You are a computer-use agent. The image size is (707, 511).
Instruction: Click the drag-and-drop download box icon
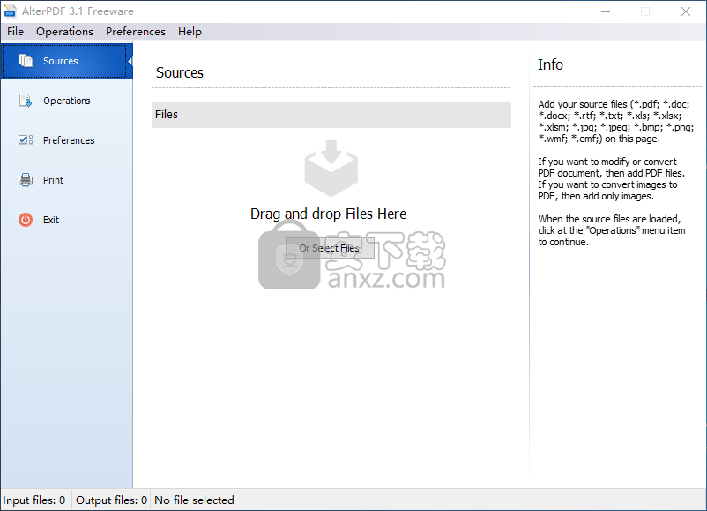331,168
